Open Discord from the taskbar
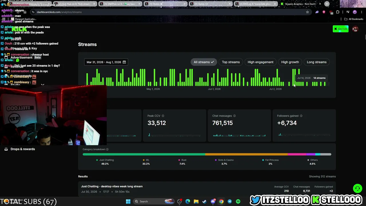This screenshot has height=206, width=366. tap(213, 201)
